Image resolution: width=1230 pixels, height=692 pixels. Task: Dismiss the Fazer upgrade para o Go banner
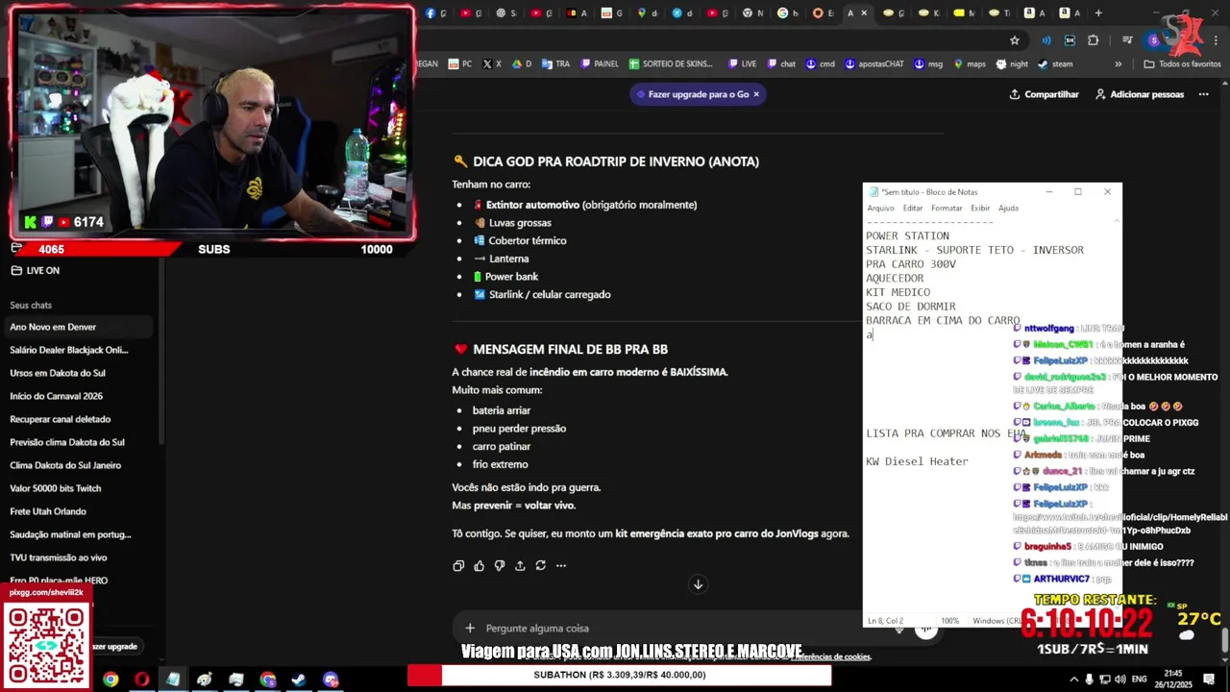click(x=756, y=94)
